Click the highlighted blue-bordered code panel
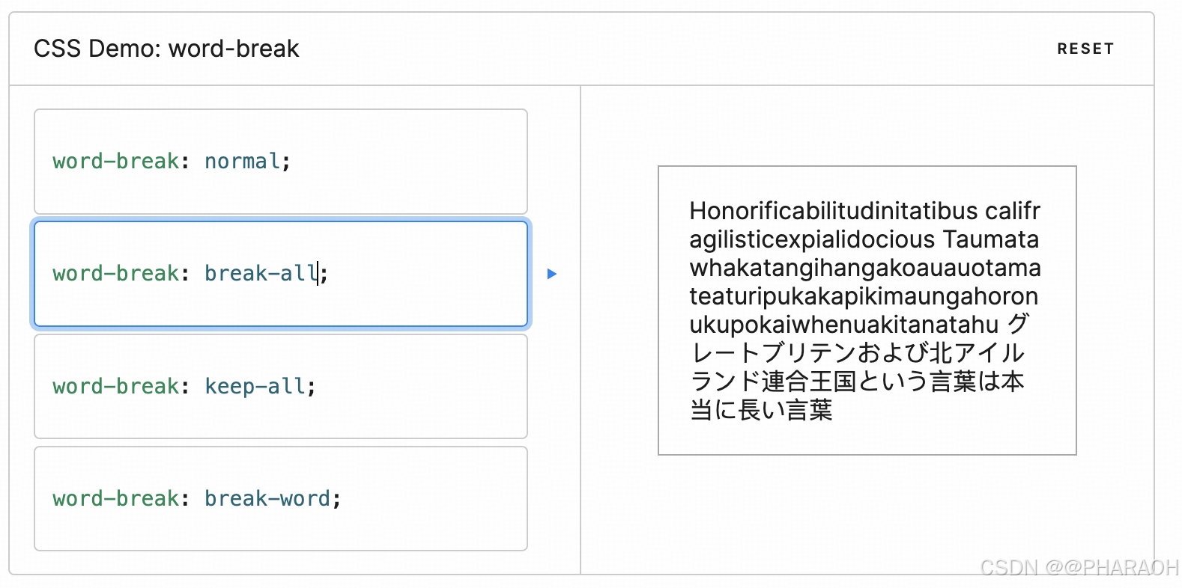Image resolution: width=1182 pixels, height=588 pixels. [x=280, y=274]
